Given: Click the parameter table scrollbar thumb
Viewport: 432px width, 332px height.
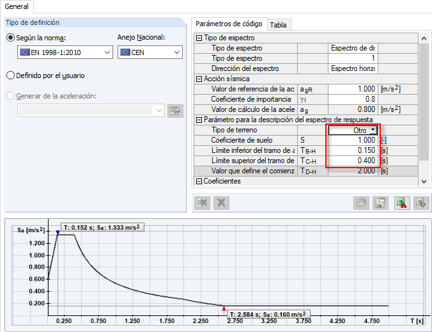Looking at the screenshot, I should [424, 102].
